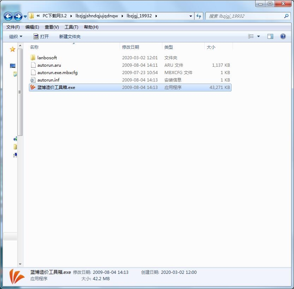Screen dimensions: 294x289
Task: Click the 43,271 KB size cell
Action: [220, 88]
